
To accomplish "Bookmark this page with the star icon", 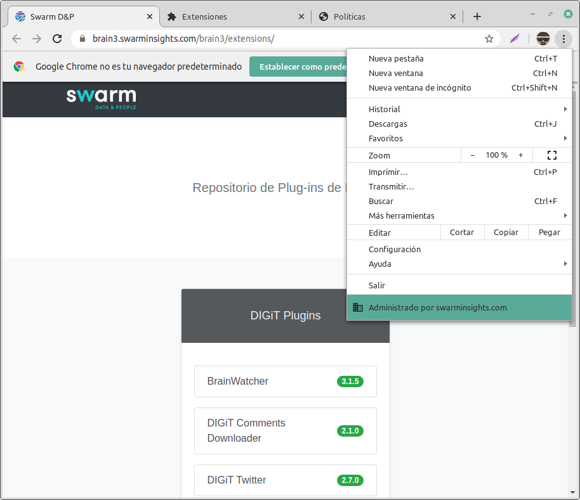I will point(489,39).
